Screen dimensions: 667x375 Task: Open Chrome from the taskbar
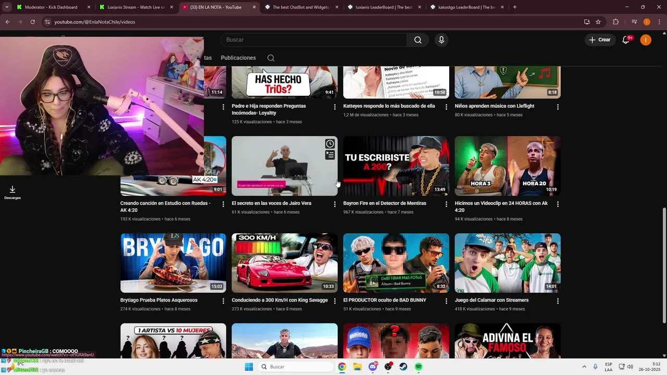(342, 367)
